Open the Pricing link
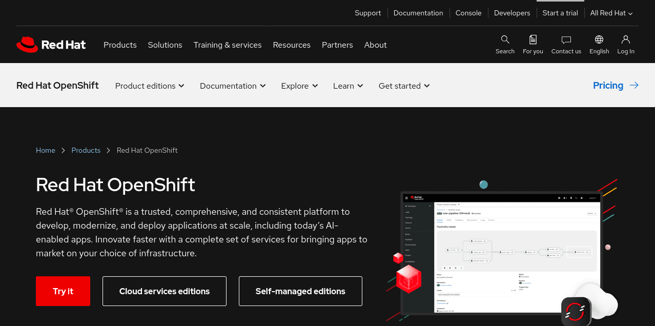 [608, 86]
